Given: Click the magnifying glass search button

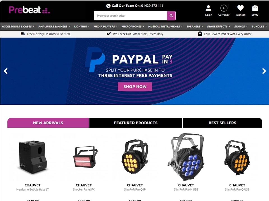Looking at the screenshot, I should click(x=171, y=16).
